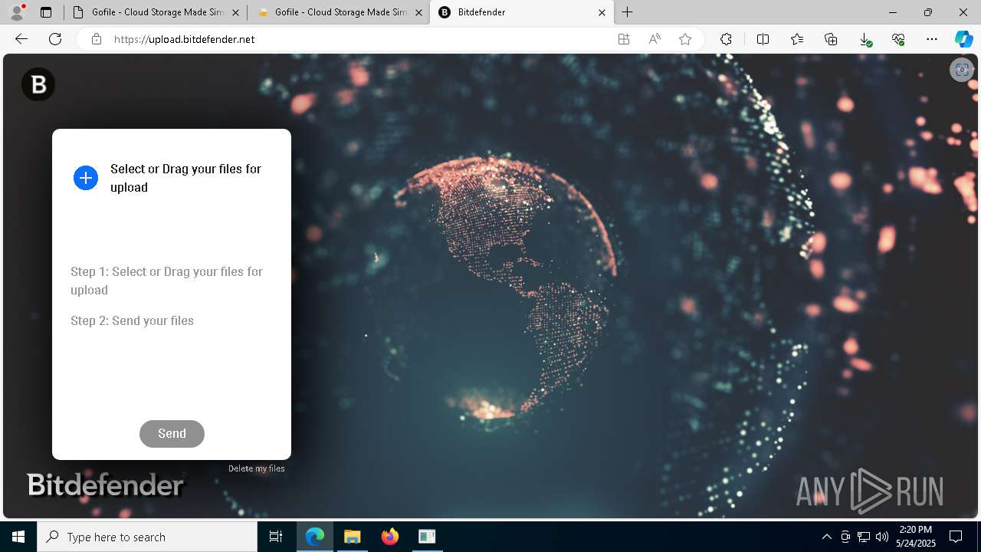The height and width of the screenshot is (552, 981).
Task: Open the volume tray icon
Action: pos(882,537)
